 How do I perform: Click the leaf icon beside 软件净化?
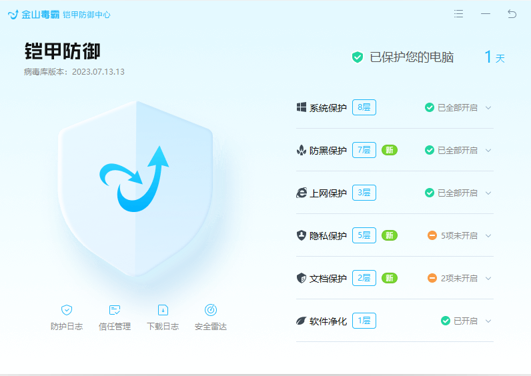click(302, 321)
